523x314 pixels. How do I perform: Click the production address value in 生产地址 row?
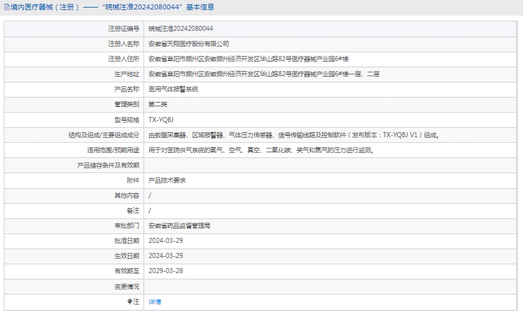[264, 74]
